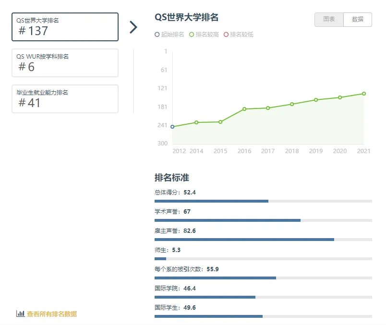Click the 雇主声誉: 82.6 label
Viewport: 386px width, 325px height.
[175, 231]
